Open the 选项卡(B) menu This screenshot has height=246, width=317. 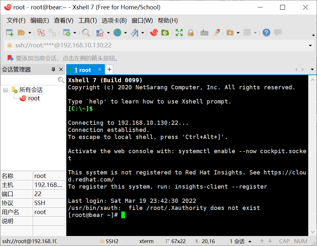click(x=114, y=21)
